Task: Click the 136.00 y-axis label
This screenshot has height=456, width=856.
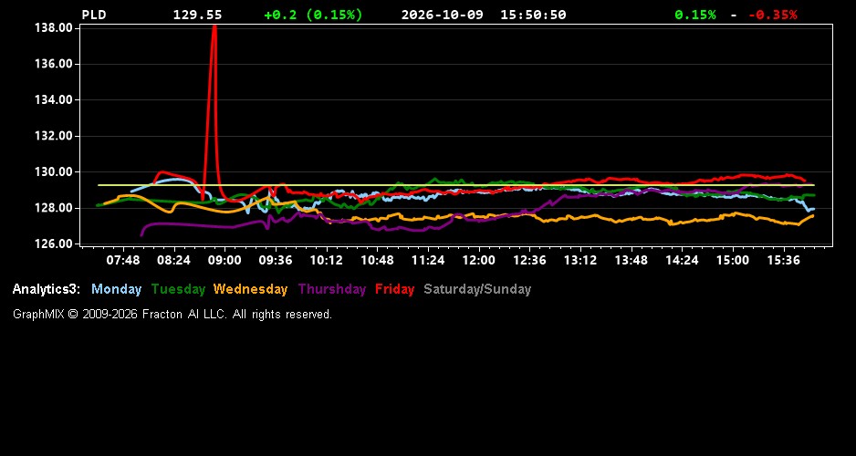Action: (54, 64)
